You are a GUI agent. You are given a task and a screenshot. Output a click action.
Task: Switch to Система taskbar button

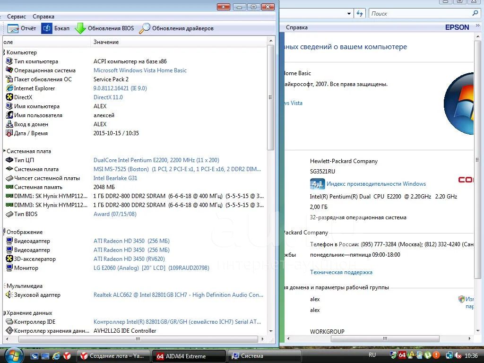click(264, 356)
